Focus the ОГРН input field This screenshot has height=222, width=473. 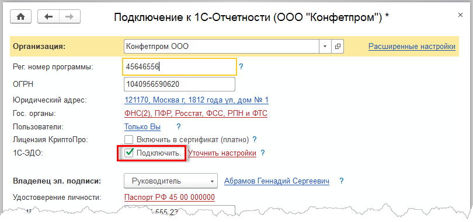pos(179,84)
